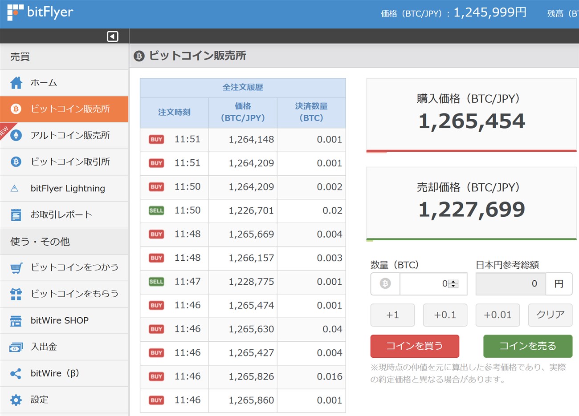
Task: Open お取引レポート page
Action: (x=64, y=215)
